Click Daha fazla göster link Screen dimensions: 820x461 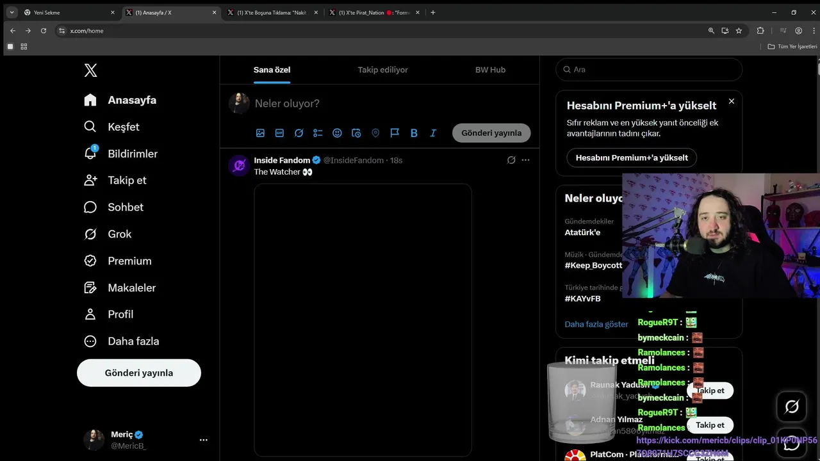coord(596,324)
